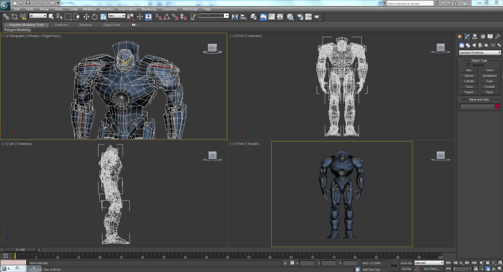The image size is (503, 272).
Task: Toggle the Auto Key button
Action: (x=406, y=263)
